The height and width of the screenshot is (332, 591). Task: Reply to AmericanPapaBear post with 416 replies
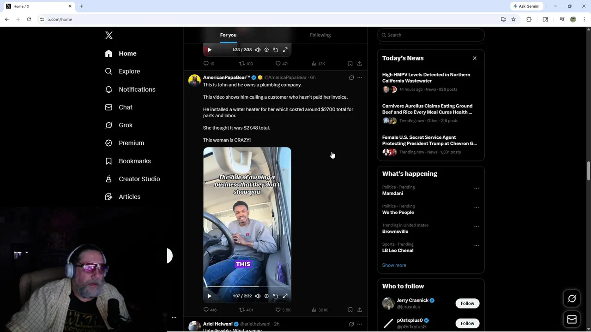(210, 310)
